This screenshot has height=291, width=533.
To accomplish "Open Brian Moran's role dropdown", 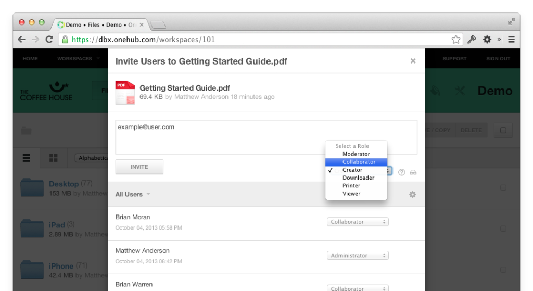I will coord(358,222).
